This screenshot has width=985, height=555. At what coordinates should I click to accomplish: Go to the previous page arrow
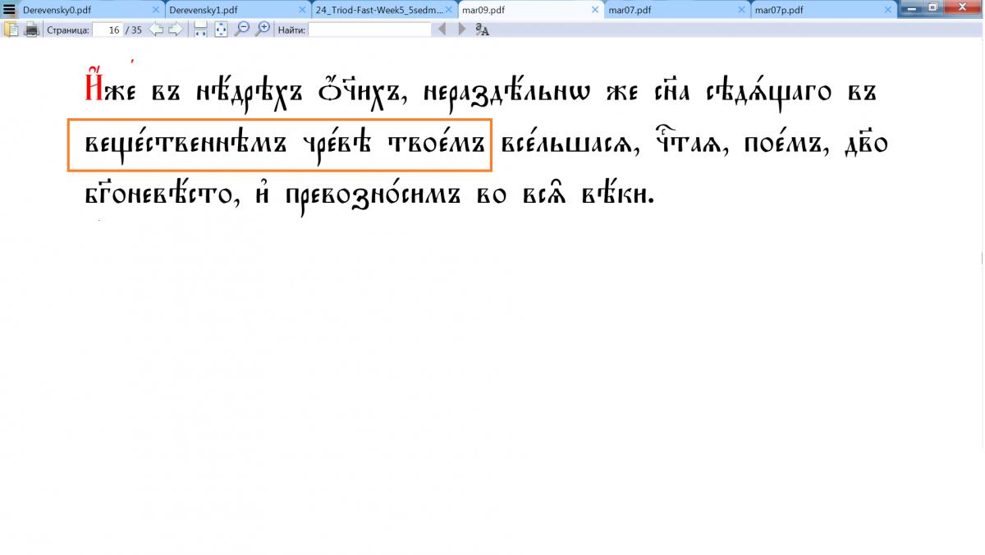(156, 30)
